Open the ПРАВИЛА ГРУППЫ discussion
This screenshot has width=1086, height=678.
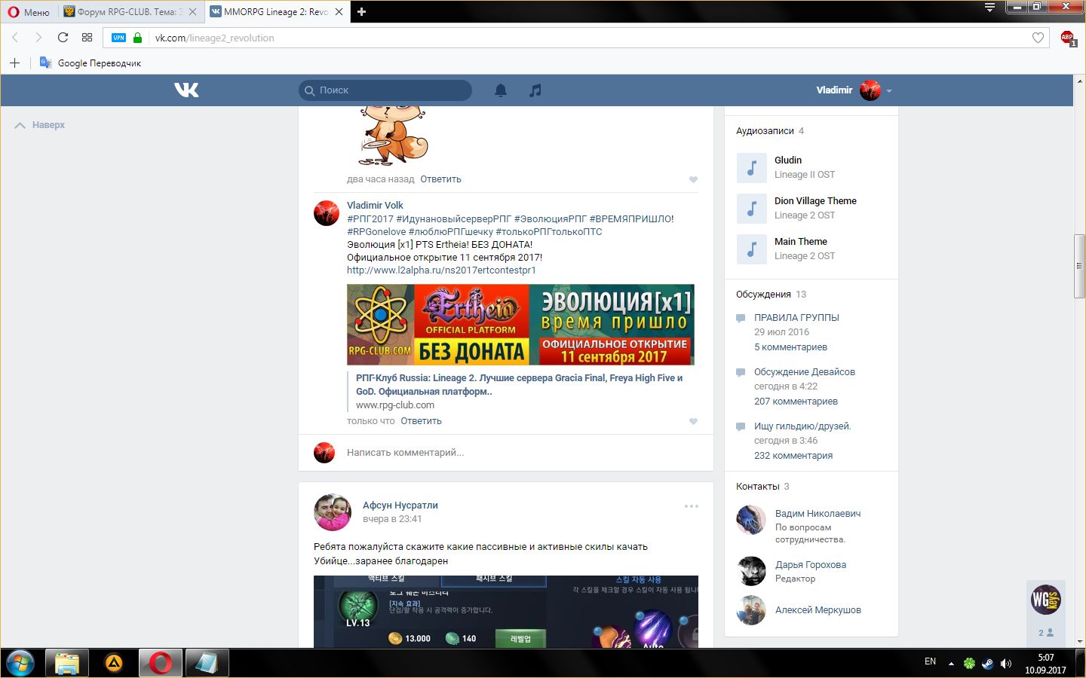pyautogui.click(x=796, y=317)
